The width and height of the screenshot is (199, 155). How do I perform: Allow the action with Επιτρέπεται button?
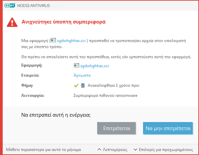click(116, 128)
